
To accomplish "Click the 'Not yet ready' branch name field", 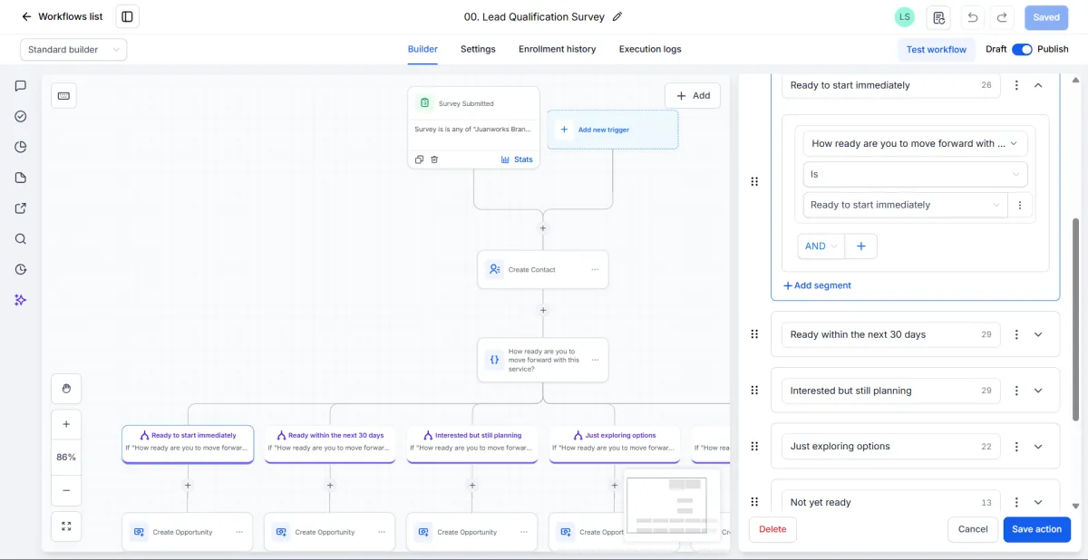I will click(x=891, y=502).
